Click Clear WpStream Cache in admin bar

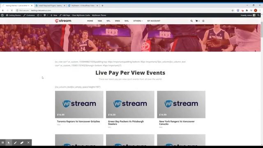pos(81,15)
